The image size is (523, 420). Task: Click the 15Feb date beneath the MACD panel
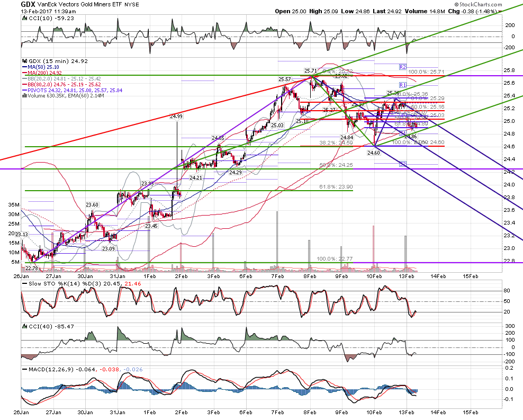tap(470, 413)
